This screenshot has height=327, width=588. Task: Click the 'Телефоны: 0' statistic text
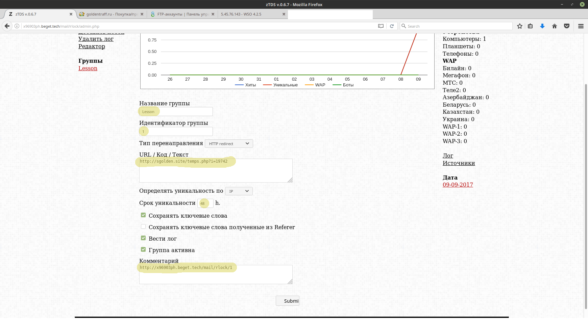tap(461, 54)
